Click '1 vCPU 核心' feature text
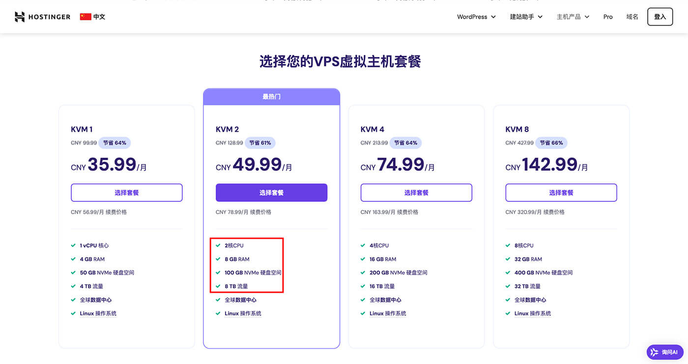The width and height of the screenshot is (688, 364). (94, 246)
